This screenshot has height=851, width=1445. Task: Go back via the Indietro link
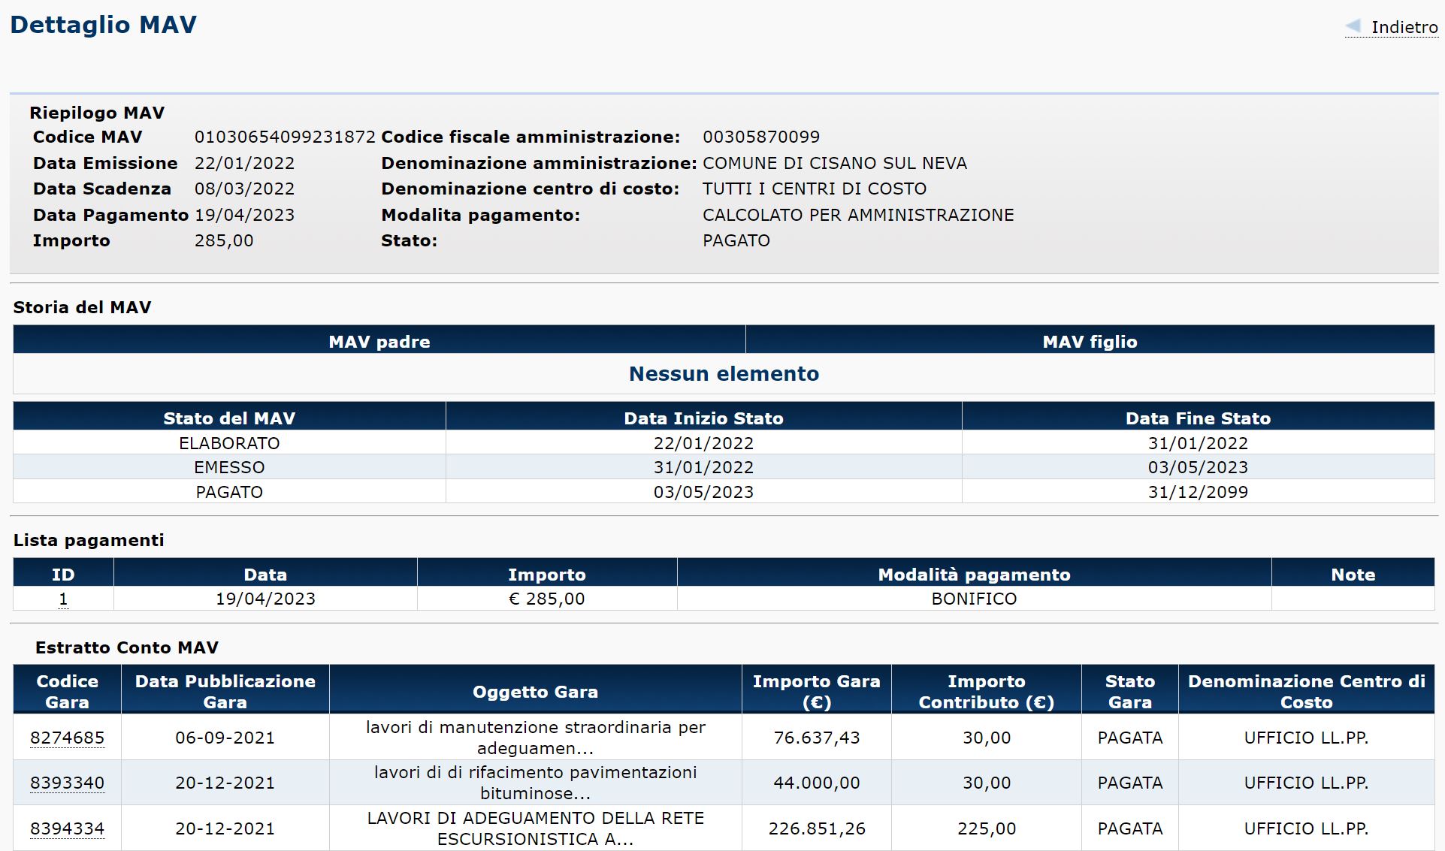tap(1404, 28)
